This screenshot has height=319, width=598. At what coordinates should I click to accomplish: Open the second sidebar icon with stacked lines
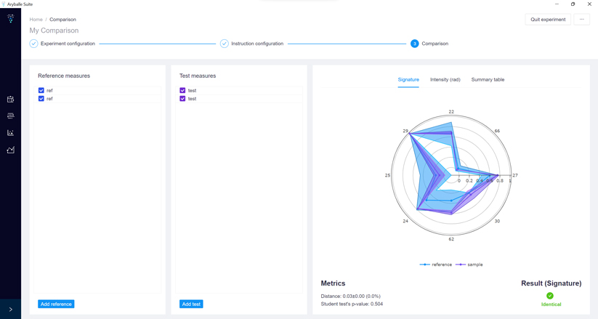click(10, 116)
